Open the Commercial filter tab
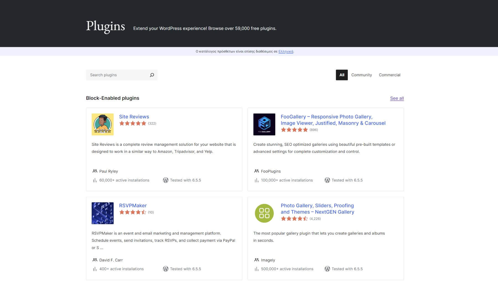 [x=390, y=75]
